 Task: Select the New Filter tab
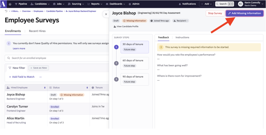pyautogui.click(x=17, y=68)
